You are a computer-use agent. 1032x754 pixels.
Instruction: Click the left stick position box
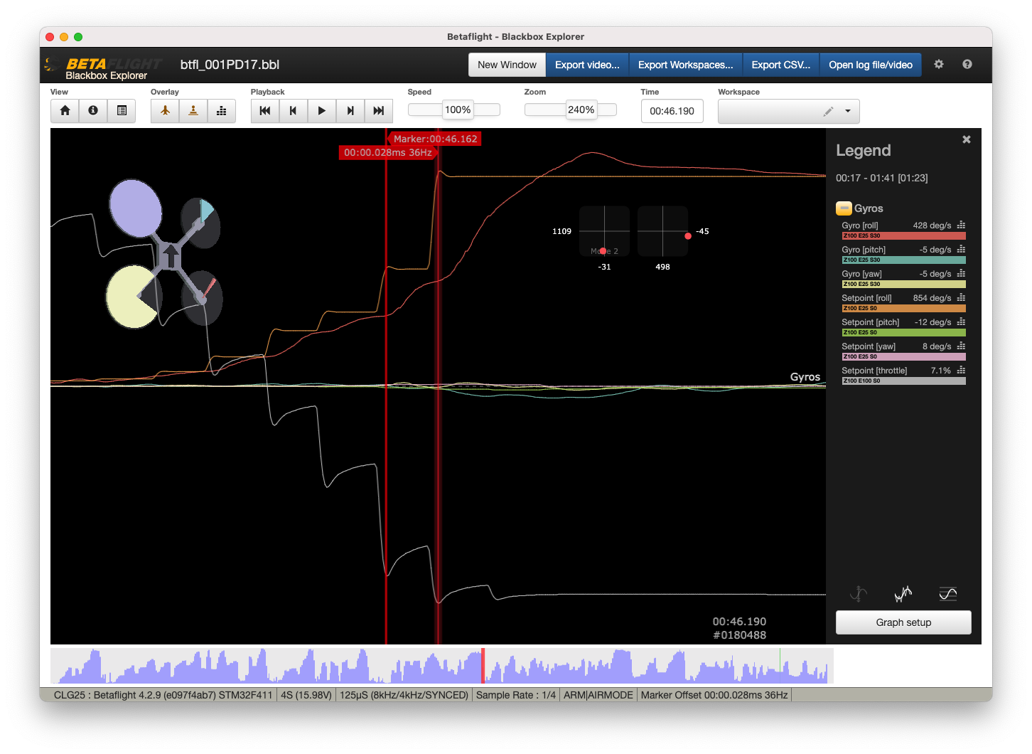(604, 231)
